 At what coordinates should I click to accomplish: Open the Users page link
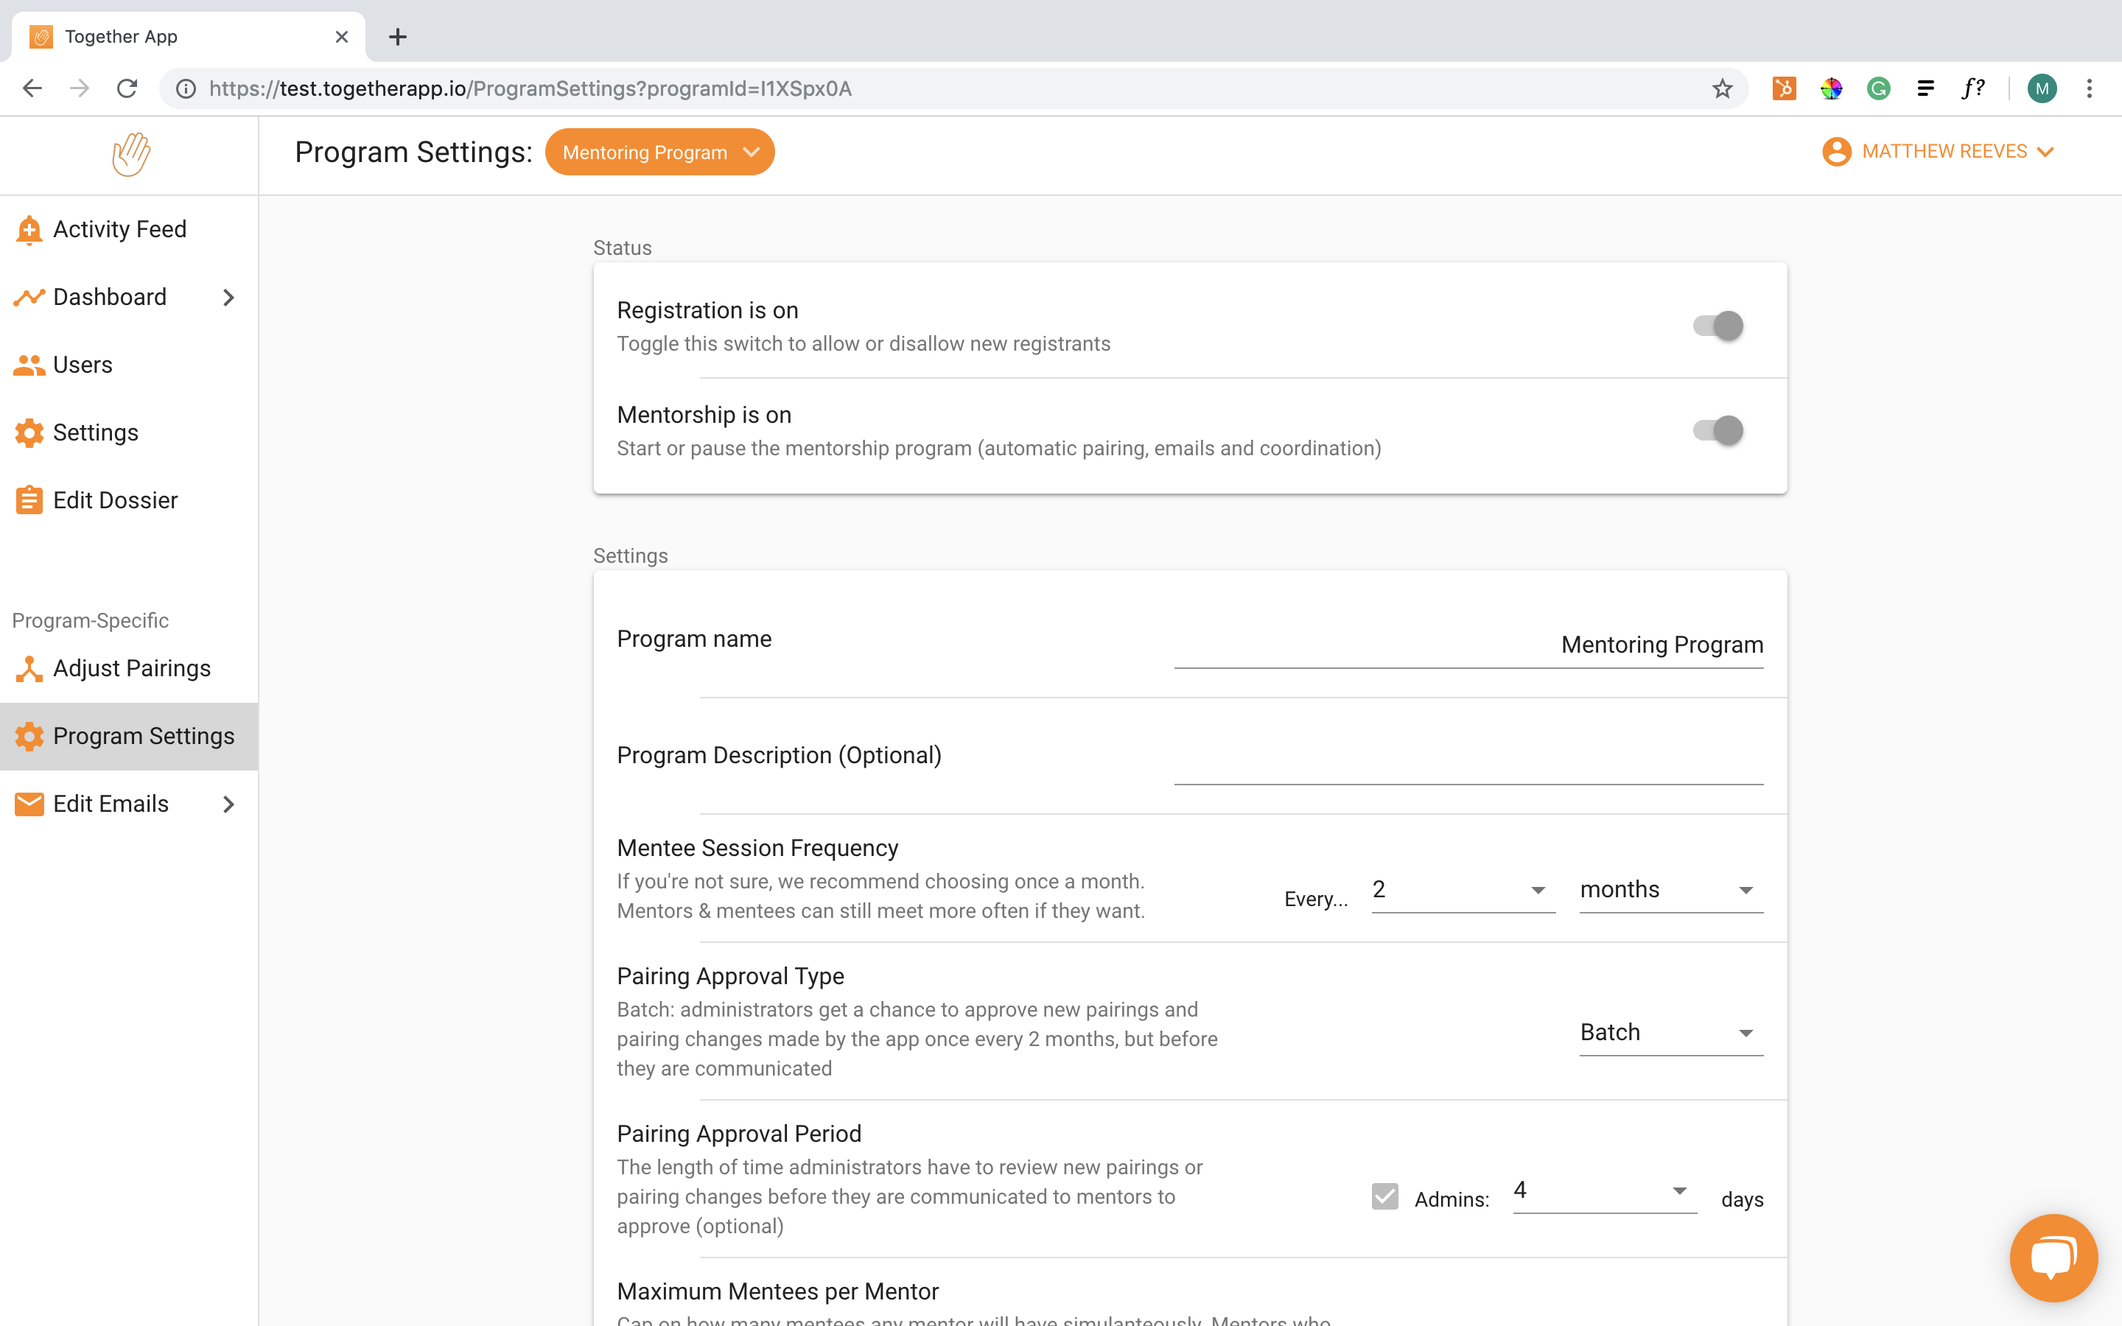tap(83, 365)
